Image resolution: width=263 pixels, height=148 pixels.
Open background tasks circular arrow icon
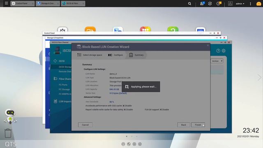tap(210, 4)
